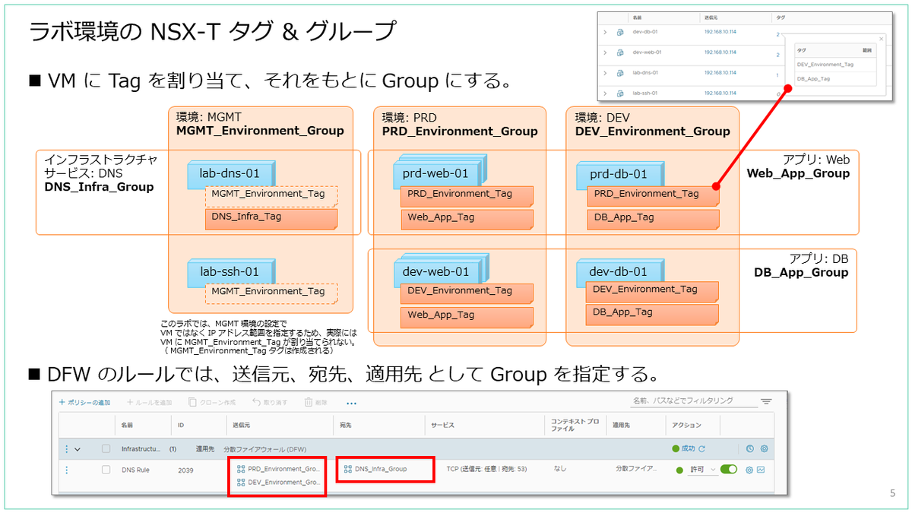Click the refresh icon next to 成功 status
This screenshot has width=912, height=513.
(x=702, y=449)
